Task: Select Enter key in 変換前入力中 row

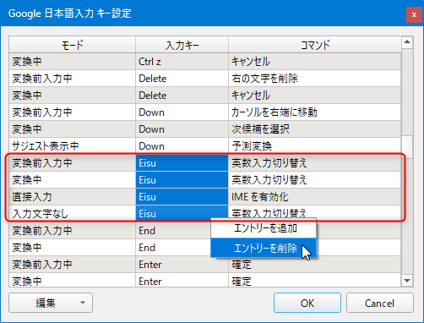Action: (x=182, y=265)
